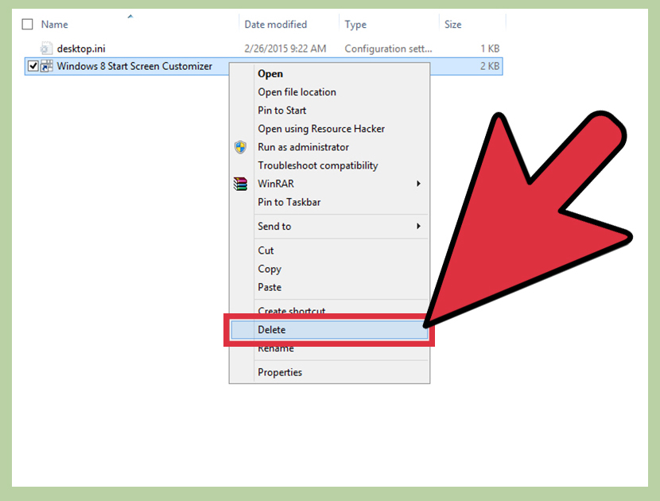Choose Pin to Start
This screenshot has width=660, height=501.
pyautogui.click(x=329, y=111)
